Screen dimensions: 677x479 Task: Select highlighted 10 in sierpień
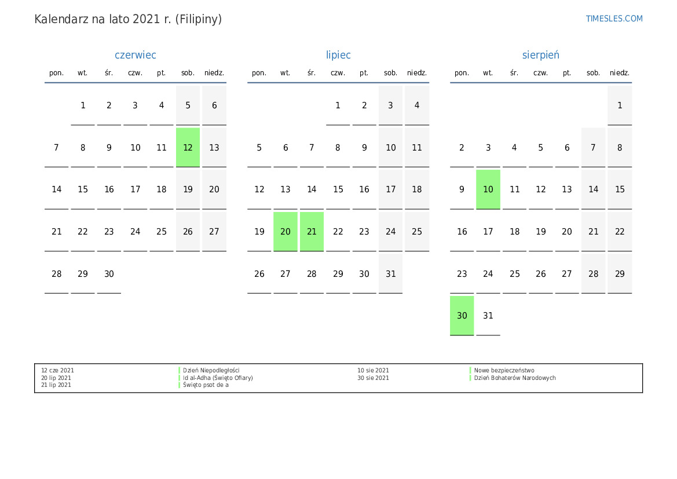point(488,189)
